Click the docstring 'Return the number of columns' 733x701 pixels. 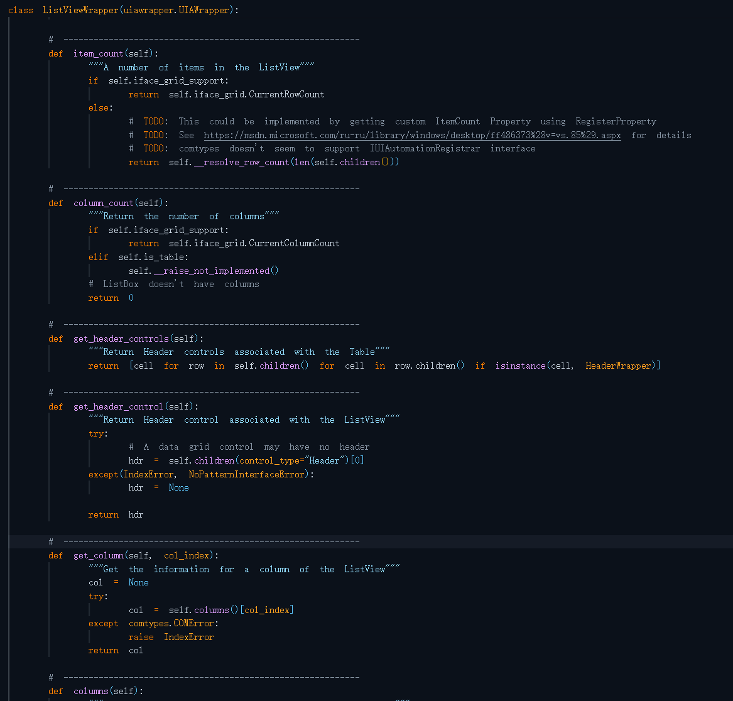click(x=183, y=217)
